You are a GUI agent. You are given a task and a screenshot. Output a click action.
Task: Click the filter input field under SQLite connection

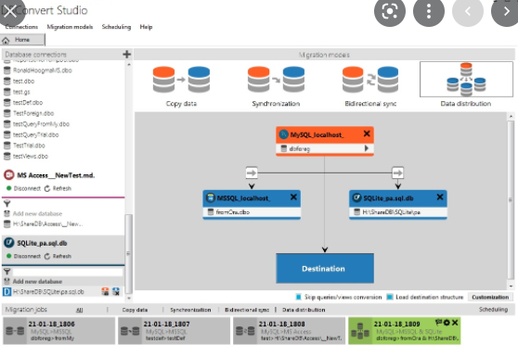(68, 272)
